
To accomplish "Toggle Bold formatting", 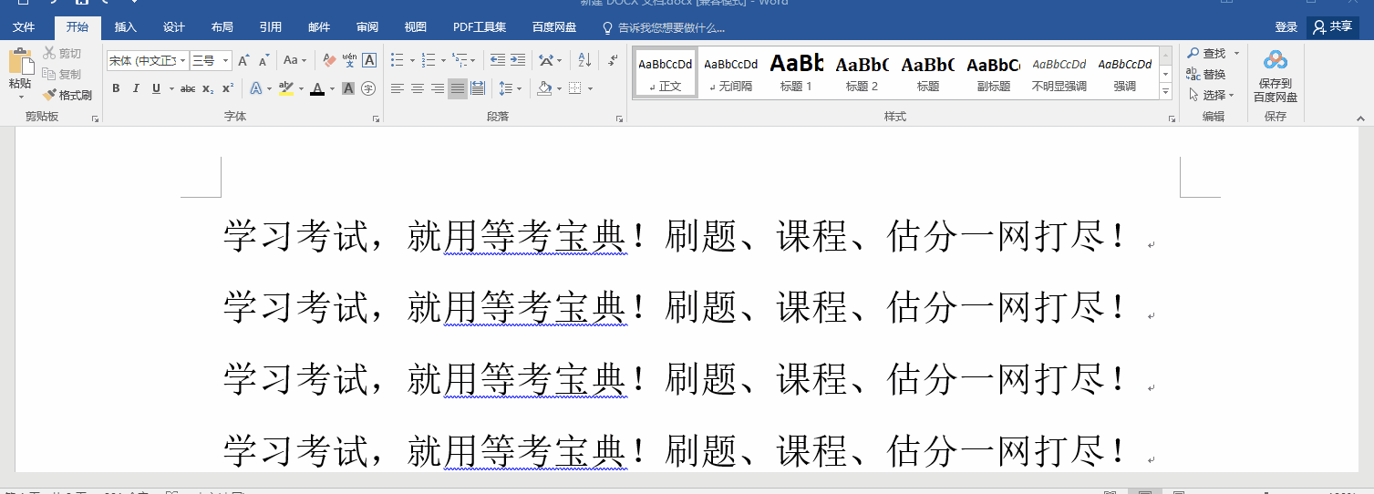I will pos(116,88).
